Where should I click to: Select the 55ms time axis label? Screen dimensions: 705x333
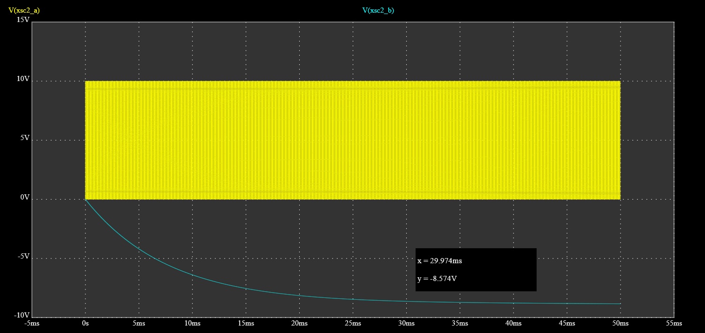[x=674, y=324]
